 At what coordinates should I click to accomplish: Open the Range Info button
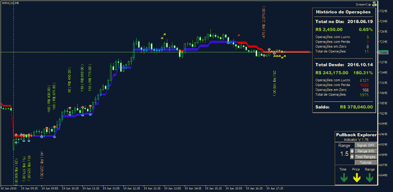(365, 151)
